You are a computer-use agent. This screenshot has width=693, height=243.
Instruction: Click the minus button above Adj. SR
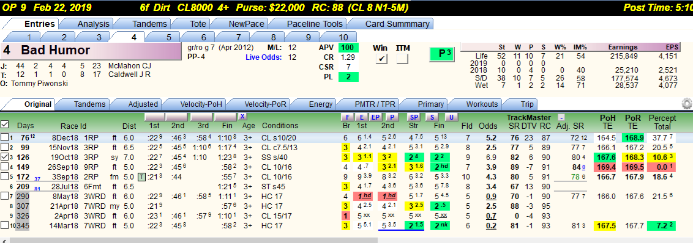coord(561,117)
